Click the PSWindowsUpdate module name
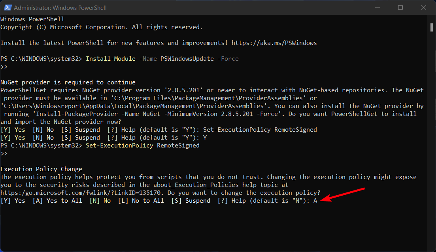The image size is (436, 252). [x=187, y=59]
